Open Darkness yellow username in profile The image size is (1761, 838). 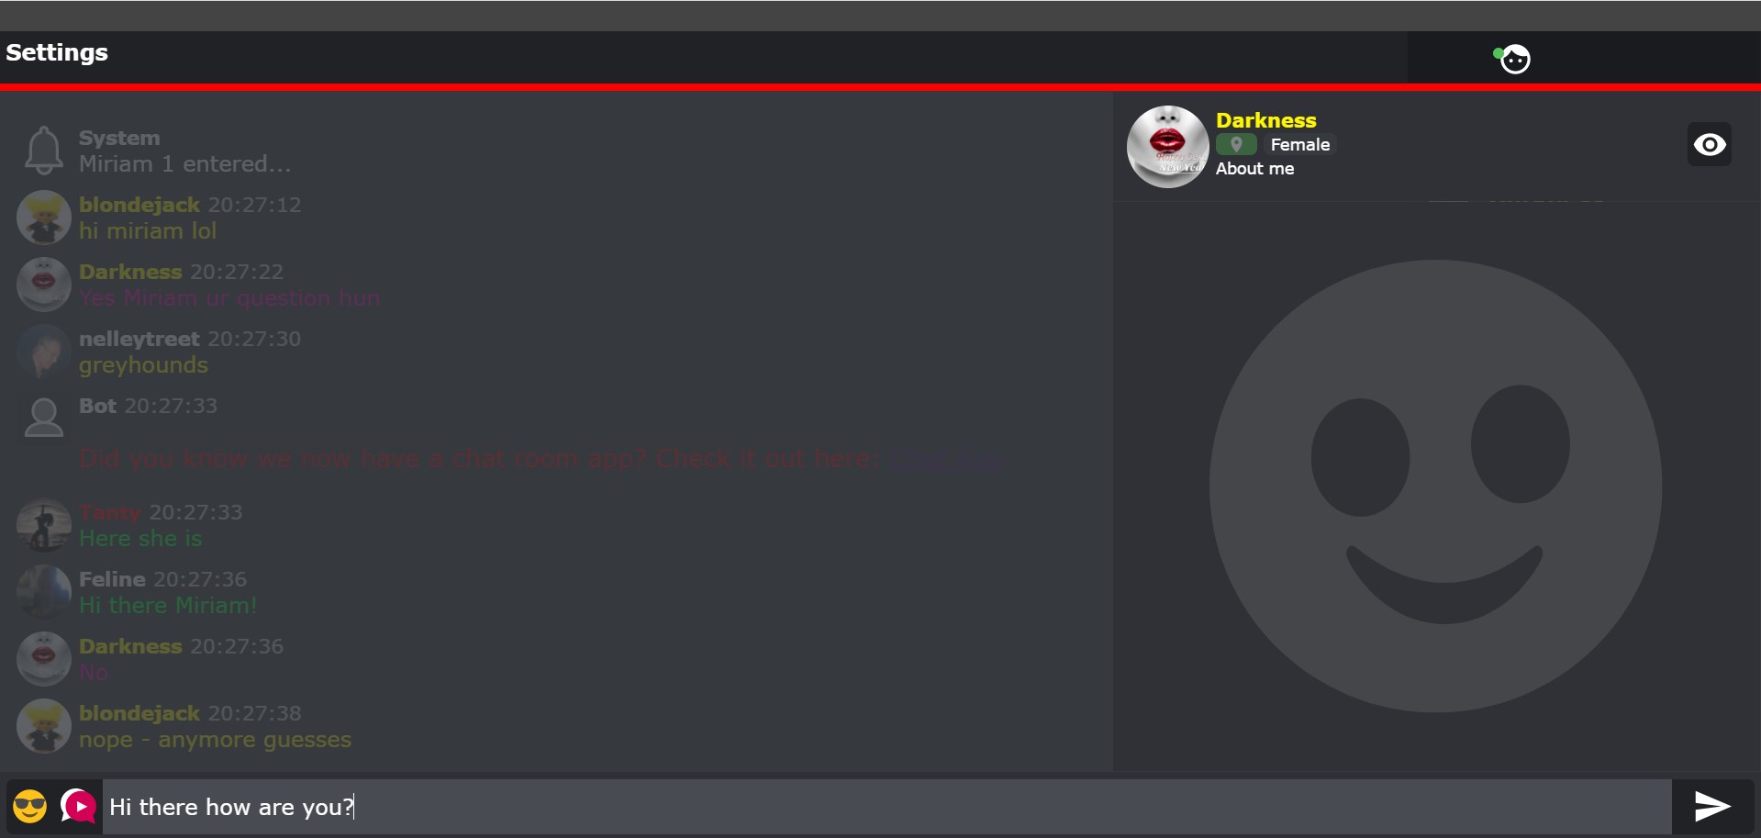[1265, 120]
